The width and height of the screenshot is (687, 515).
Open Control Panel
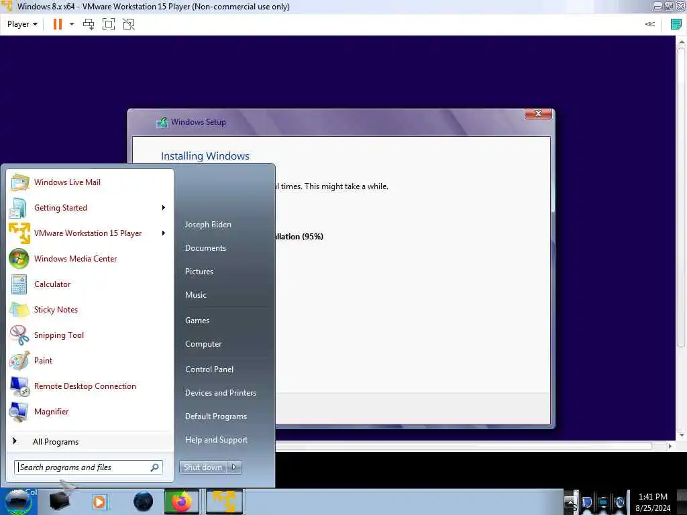[x=209, y=369]
